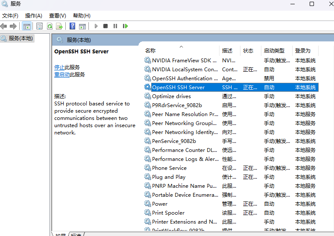This screenshot has height=236, width=334.
Task: Click the gear icon of PNRP Machine Name row
Action: tap(147, 186)
